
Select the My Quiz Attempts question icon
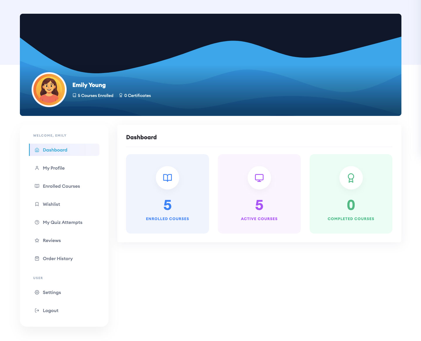tap(37, 222)
